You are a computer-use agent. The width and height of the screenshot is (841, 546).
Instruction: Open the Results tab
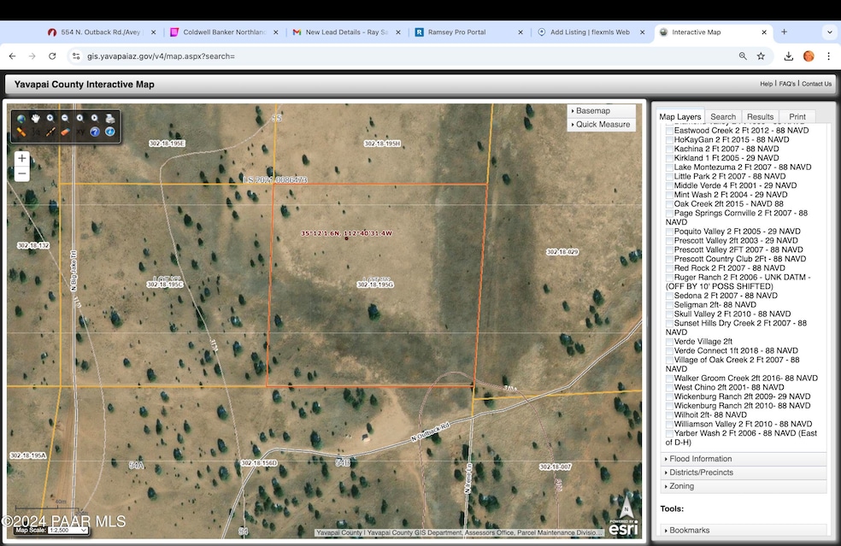coord(760,116)
